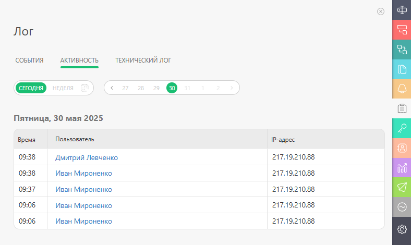
Task: Open Иван Мироненко link at 09:37
Action: point(83,189)
